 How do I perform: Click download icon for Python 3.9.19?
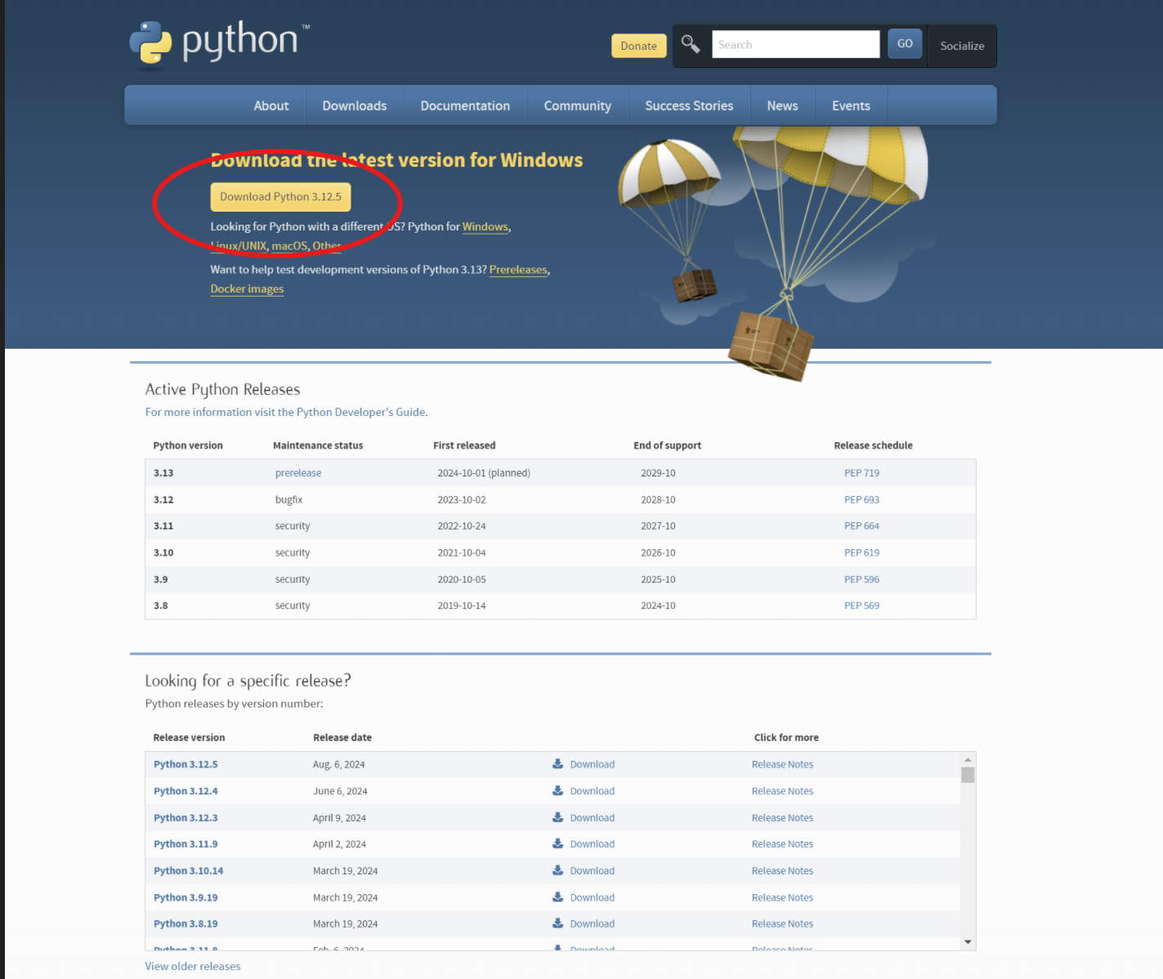[557, 897]
